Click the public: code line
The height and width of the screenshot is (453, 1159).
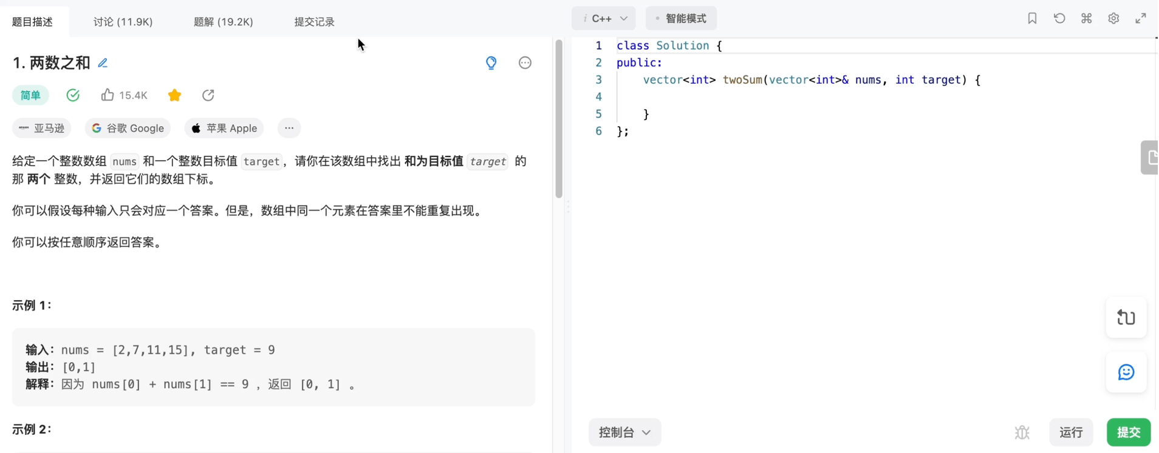click(x=639, y=63)
